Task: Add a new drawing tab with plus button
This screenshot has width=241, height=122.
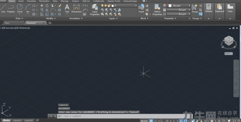Action: pos(50,23)
